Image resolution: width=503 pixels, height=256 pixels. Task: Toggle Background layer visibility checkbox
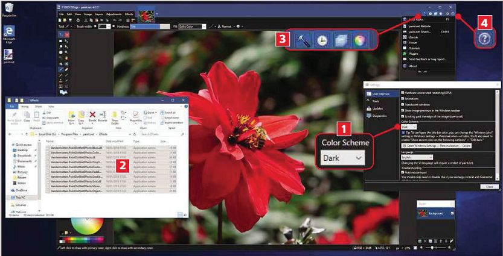(x=452, y=213)
